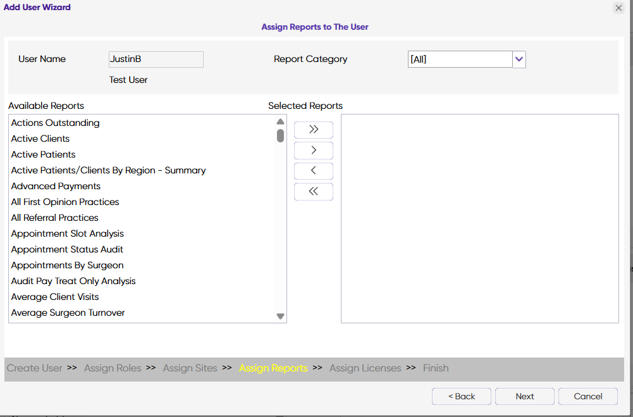The image size is (633, 417).
Task: Select Active Clients report
Action: 142,139
